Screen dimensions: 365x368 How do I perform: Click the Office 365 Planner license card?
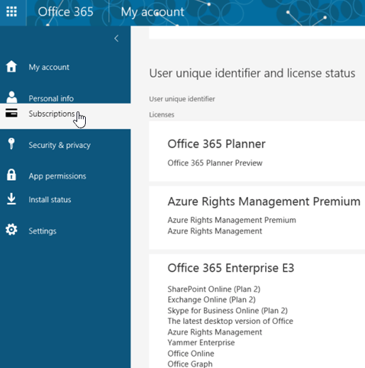click(257, 152)
